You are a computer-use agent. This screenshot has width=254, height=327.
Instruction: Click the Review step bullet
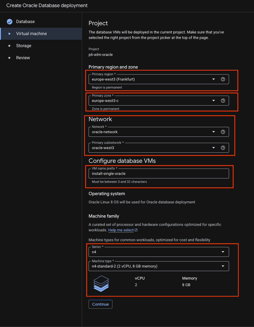coord(9,58)
